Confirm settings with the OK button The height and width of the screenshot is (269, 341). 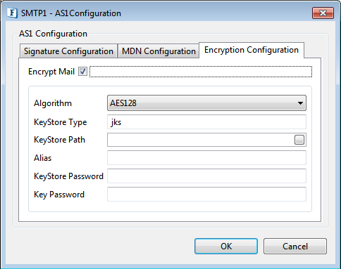pyautogui.click(x=226, y=247)
